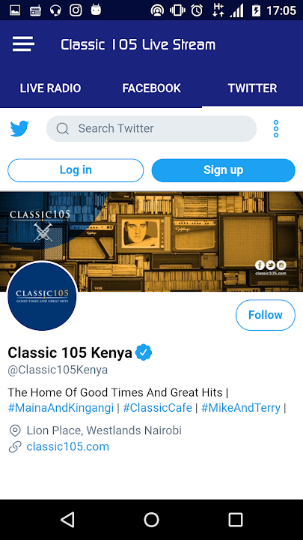This screenshot has width=303, height=540.
Task: Click the Log in button
Action: coord(76,170)
